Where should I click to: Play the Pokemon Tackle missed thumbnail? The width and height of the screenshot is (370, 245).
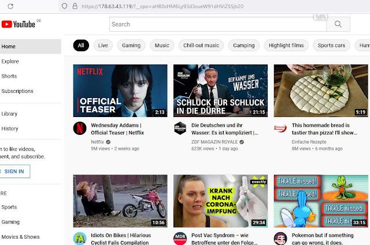(x=321, y=201)
